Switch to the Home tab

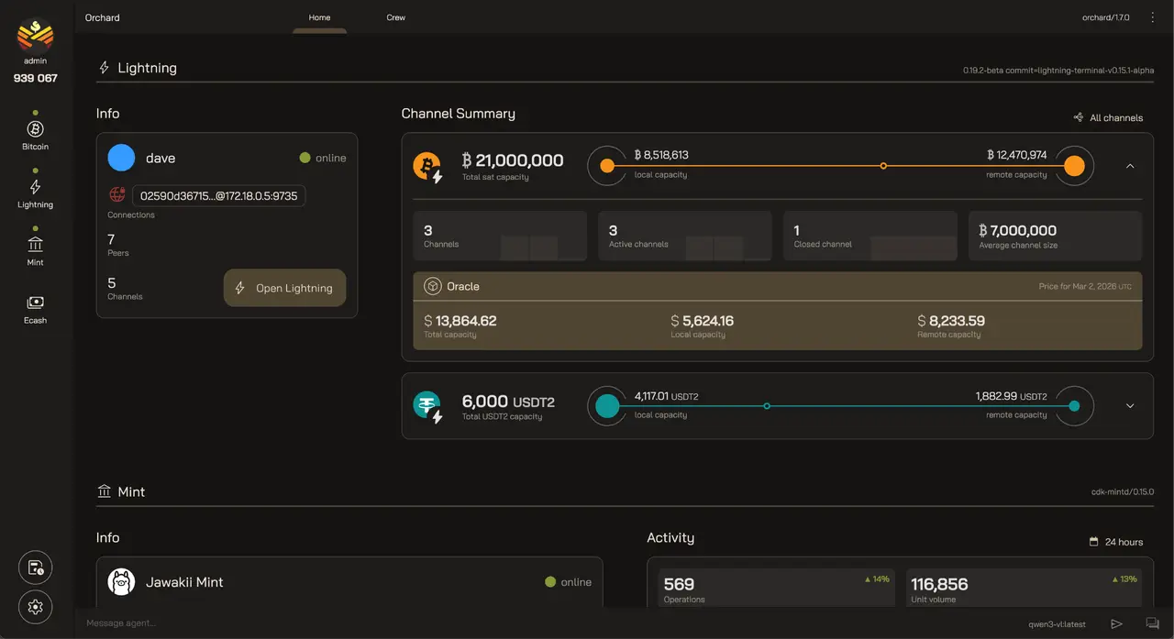click(319, 17)
